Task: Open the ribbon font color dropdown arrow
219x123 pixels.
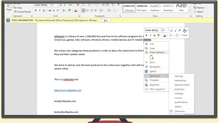Action: [79, 10]
